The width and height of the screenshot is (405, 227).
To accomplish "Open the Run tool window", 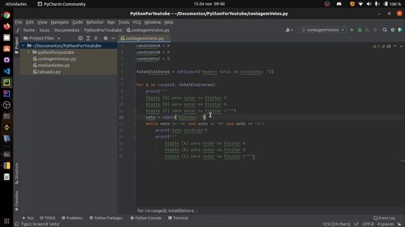I will pos(28,218).
